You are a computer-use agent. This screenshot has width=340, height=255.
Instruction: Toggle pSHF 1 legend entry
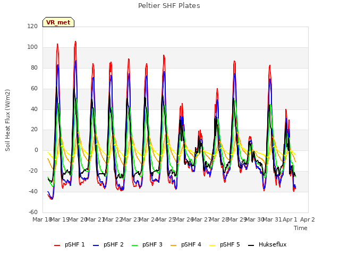[70, 244]
